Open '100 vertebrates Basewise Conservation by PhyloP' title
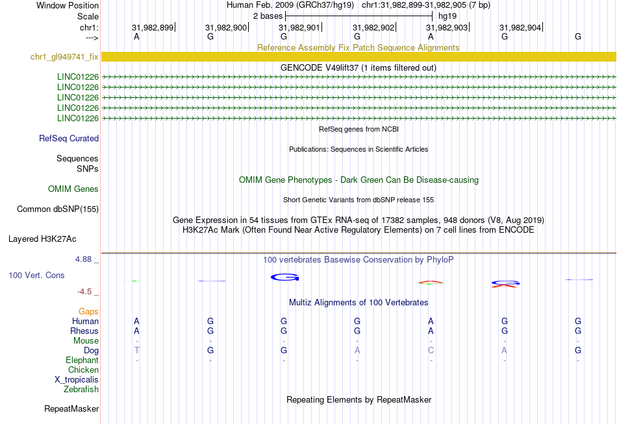The image size is (617, 424). click(x=358, y=260)
